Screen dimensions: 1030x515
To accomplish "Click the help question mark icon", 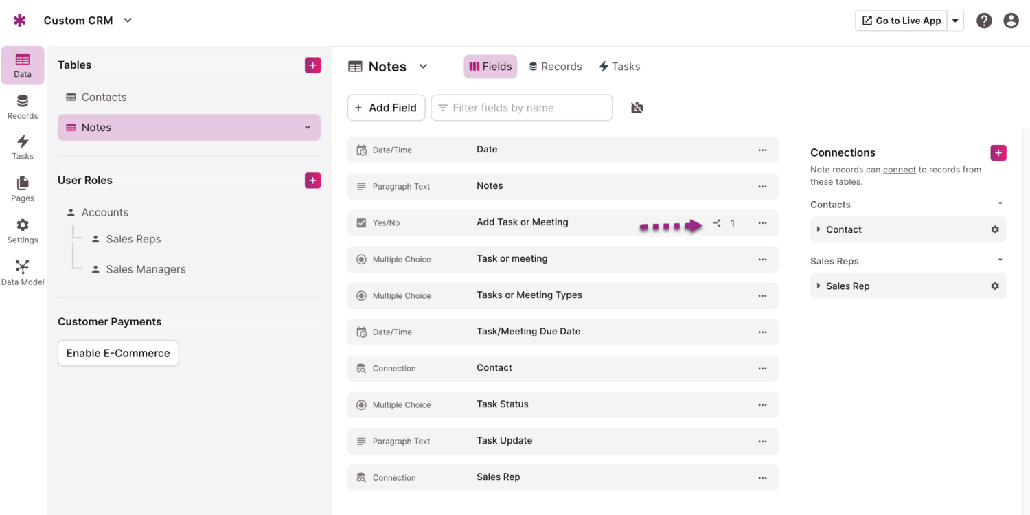I will (984, 21).
